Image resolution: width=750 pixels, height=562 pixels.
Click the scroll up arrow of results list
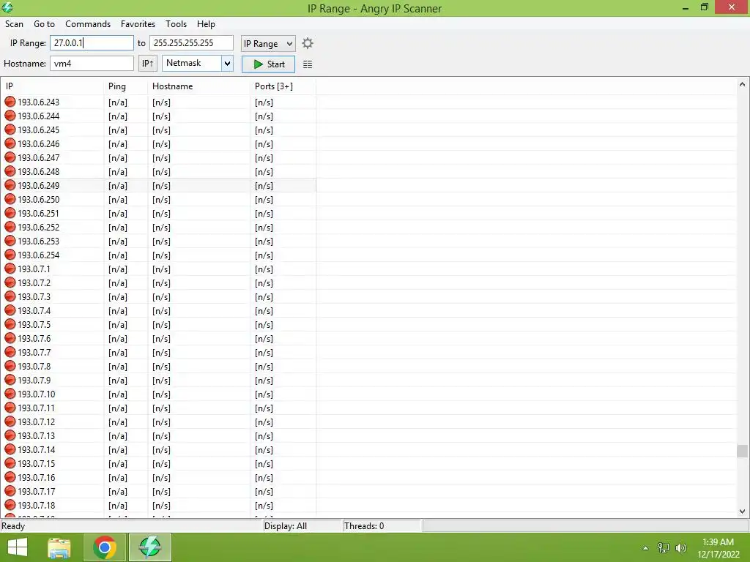tap(743, 84)
